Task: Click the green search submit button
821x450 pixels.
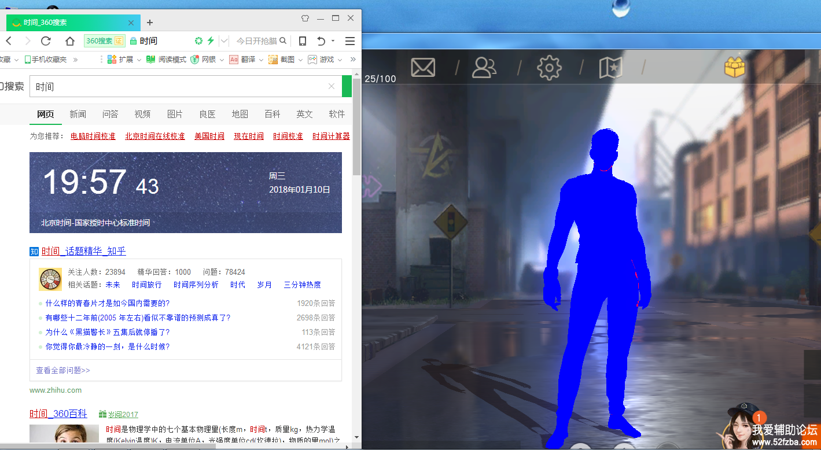Action: click(x=347, y=86)
